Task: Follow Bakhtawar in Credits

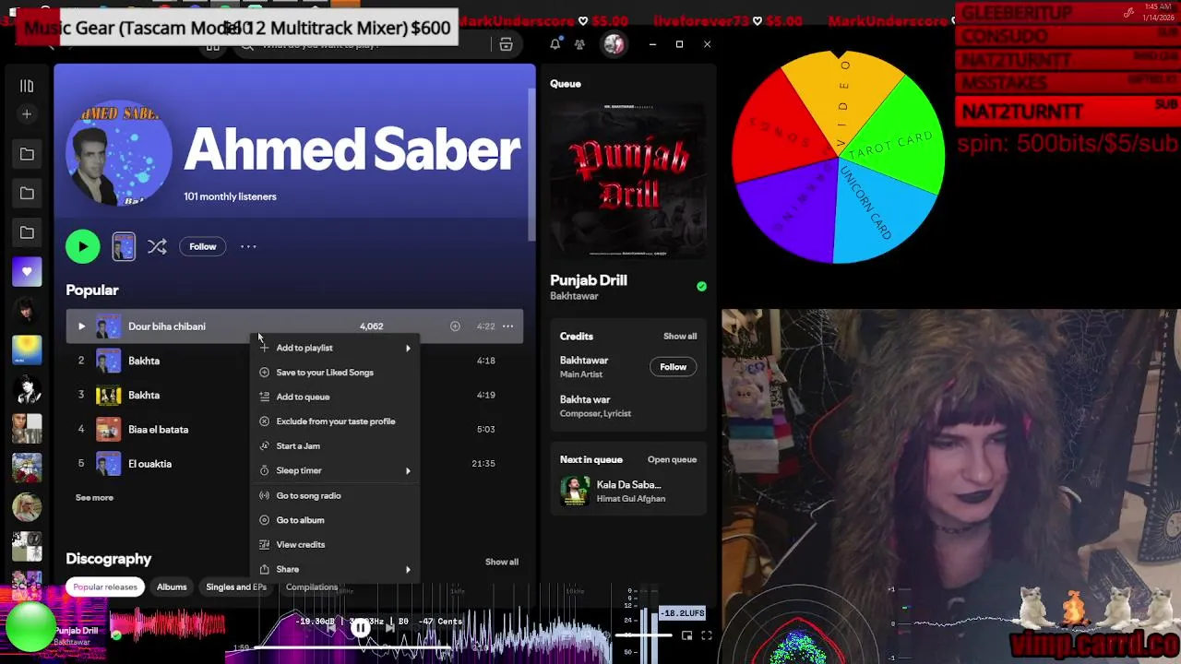Action: point(674,367)
